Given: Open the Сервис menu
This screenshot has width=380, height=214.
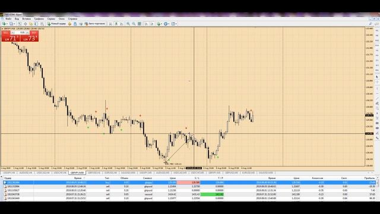Looking at the screenshot, I should pyautogui.click(x=51, y=18).
